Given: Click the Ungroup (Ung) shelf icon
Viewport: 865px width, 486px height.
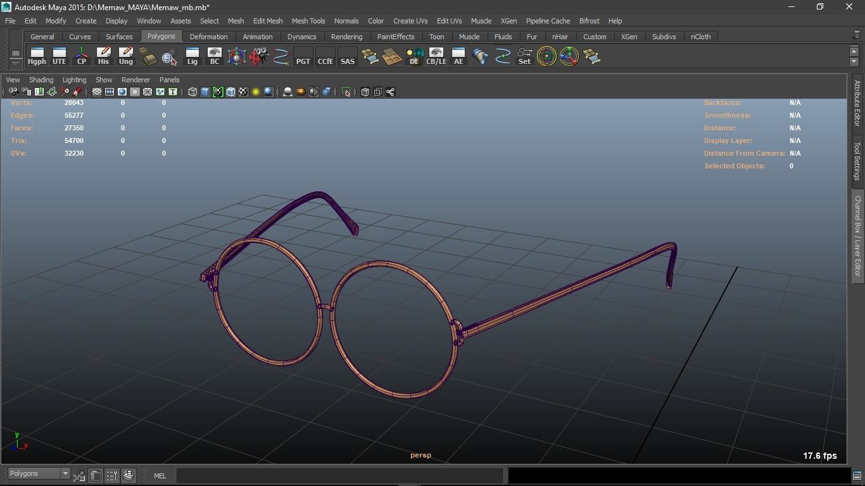Looking at the screenshot, I should coord(125,56).
